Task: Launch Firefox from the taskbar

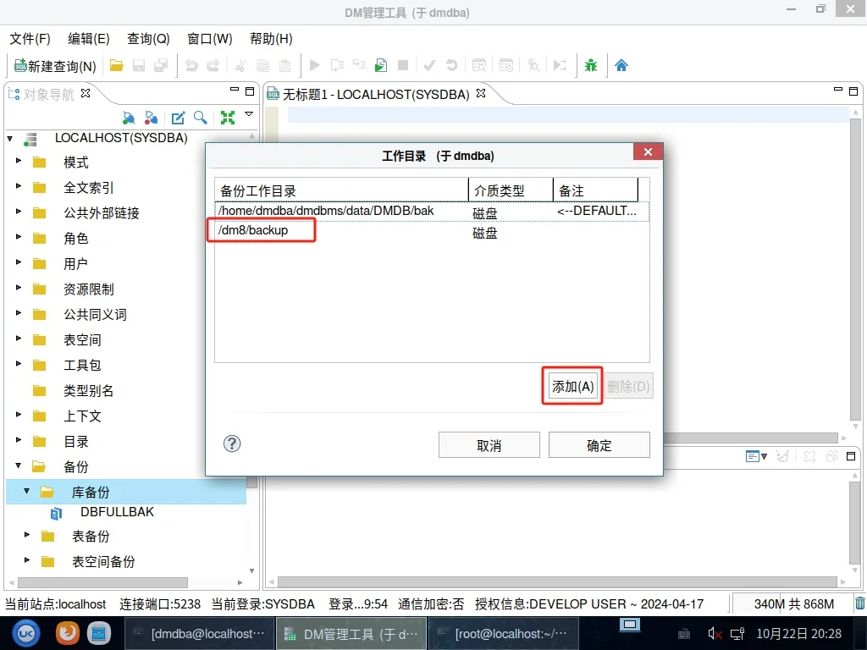Action: [68, 632]
